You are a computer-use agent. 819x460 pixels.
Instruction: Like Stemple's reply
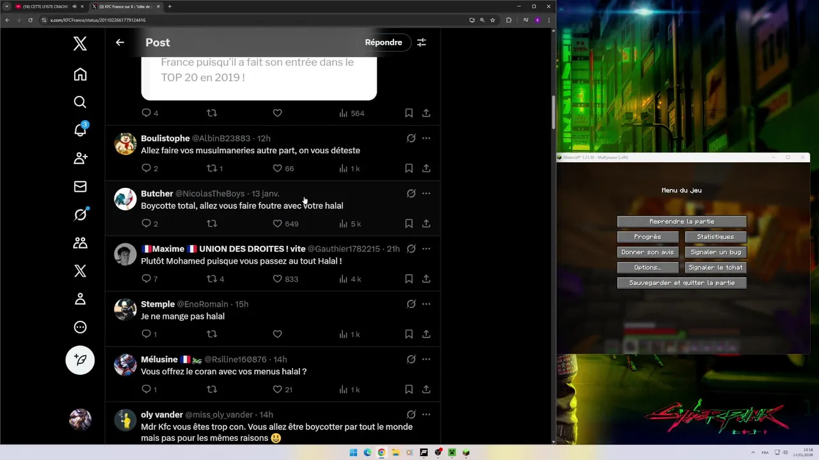[277, 334]
